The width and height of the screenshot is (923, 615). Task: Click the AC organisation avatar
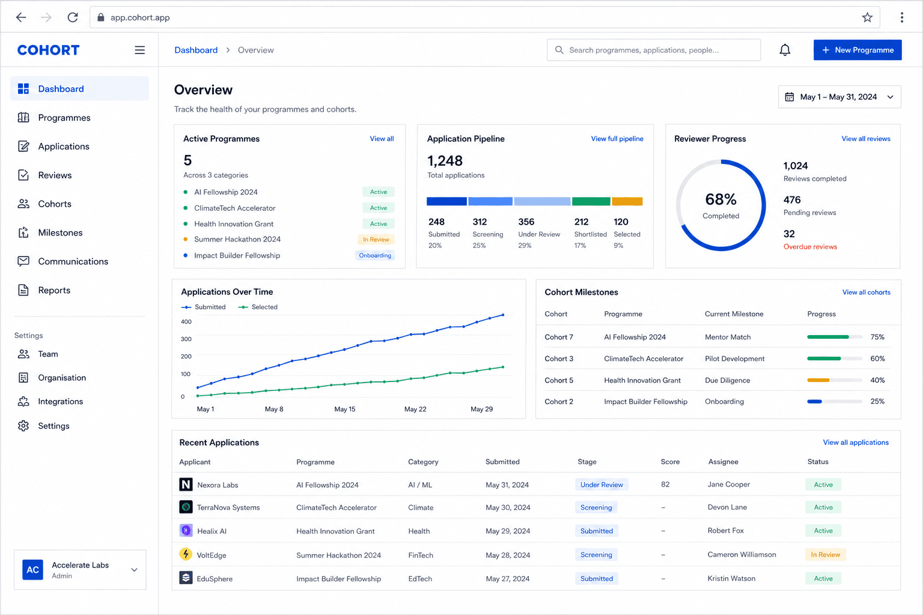[x=32, y=570]
